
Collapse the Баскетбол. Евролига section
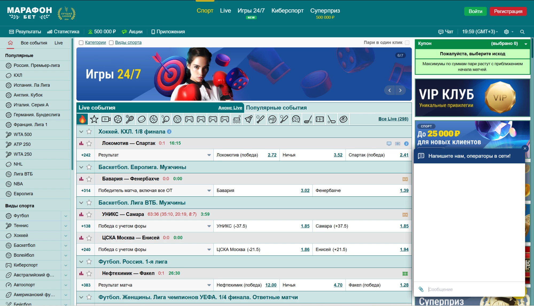(x=81, y=167)
